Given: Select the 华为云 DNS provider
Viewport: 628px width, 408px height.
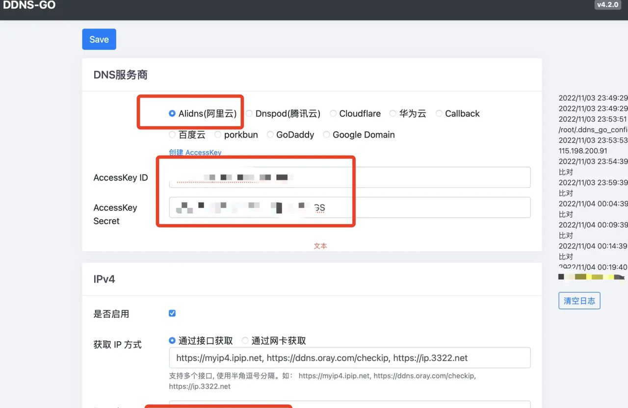Looking at the screenshot, I should 392,113.
